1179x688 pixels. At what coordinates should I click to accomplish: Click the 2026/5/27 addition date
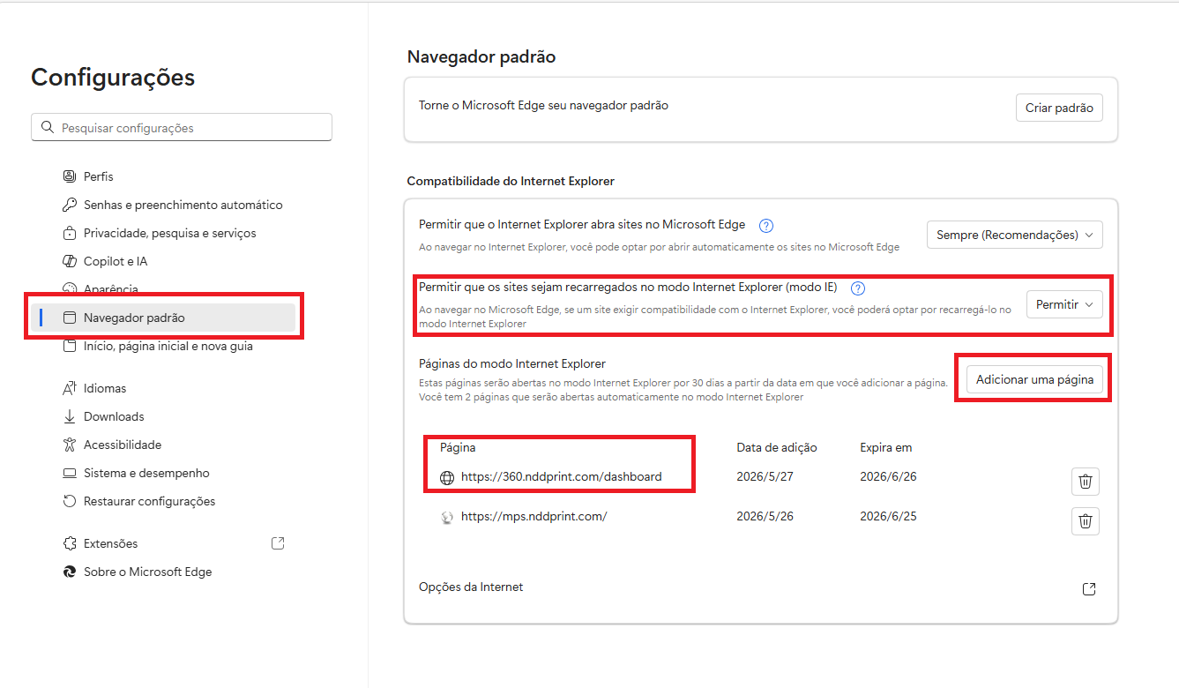tap(765, 476)
